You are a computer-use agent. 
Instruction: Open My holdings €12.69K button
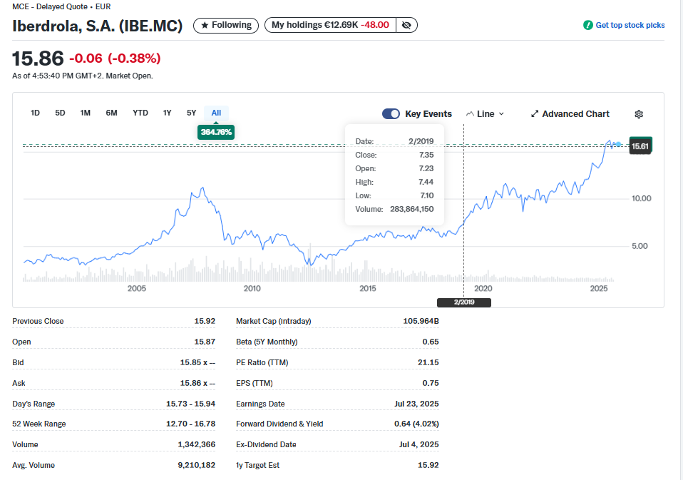pyautogui.click(x=330, y=25)
